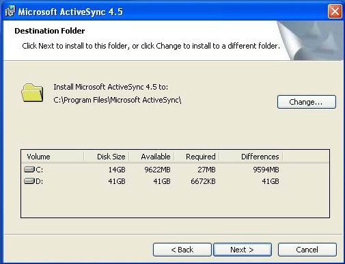The height and width of the screenshot is (264, 345).
Task: Cancel the ActiveSync installation
Action: [x=307, y=250]
